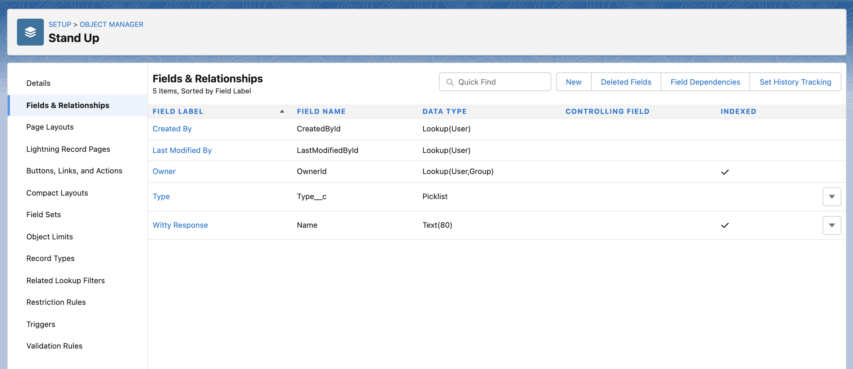Image resolution: width=853 pixels, height=369 pixels.
Task: Click the Setup breadcrumb link
Action: coord(60,25)
